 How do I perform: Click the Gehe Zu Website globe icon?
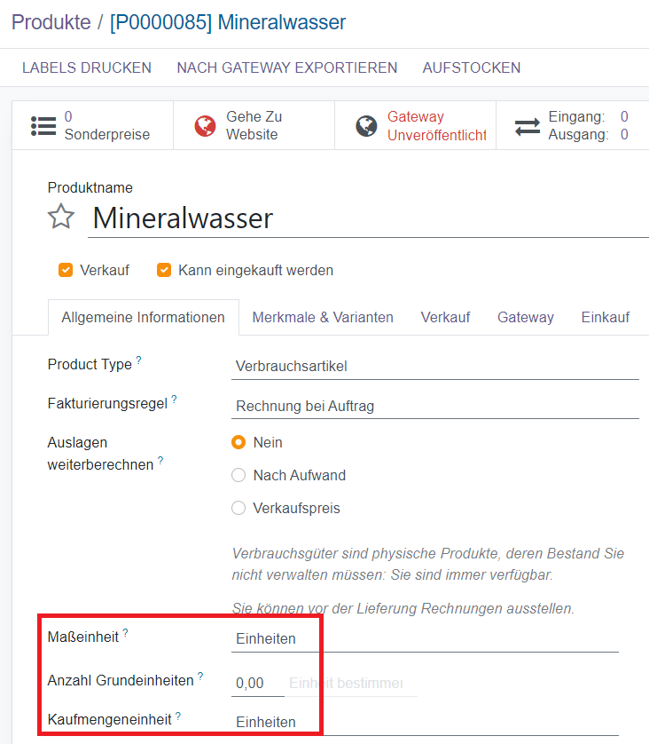coord(206,126)
